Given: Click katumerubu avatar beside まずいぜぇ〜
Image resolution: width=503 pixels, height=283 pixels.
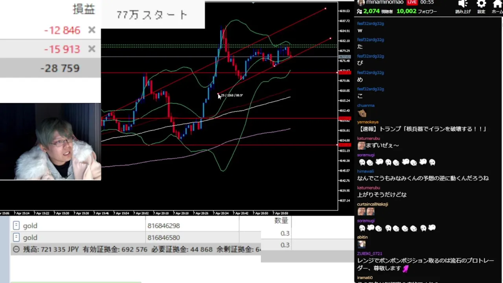Looking at the screenshot, I should pos(361,145).
